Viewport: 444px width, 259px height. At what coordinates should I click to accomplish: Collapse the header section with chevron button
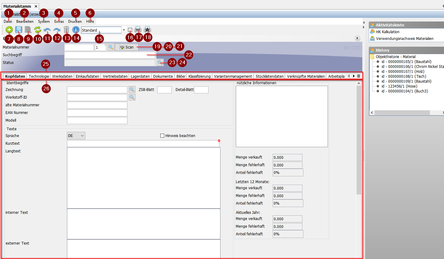[x=357, y=38]
